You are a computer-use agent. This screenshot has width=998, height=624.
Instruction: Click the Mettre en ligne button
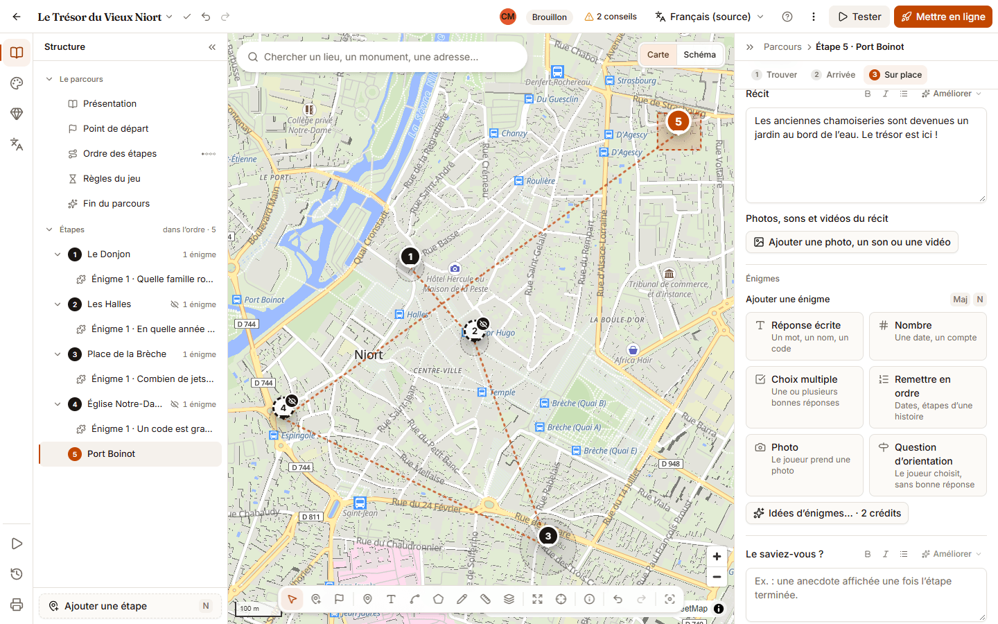(943, 17)
